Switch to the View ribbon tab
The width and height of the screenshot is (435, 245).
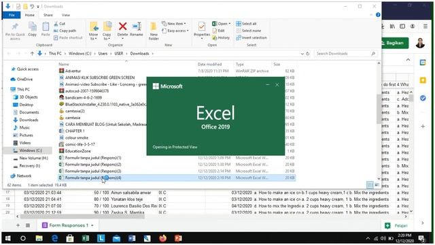[x=66, y=15]
